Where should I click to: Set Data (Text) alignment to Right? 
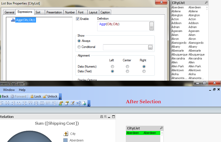click(144, 71)
